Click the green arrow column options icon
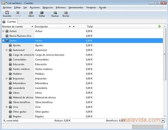The width and height of the screenshot is (168, 130). pyautogui.click(x=159, y=27)
